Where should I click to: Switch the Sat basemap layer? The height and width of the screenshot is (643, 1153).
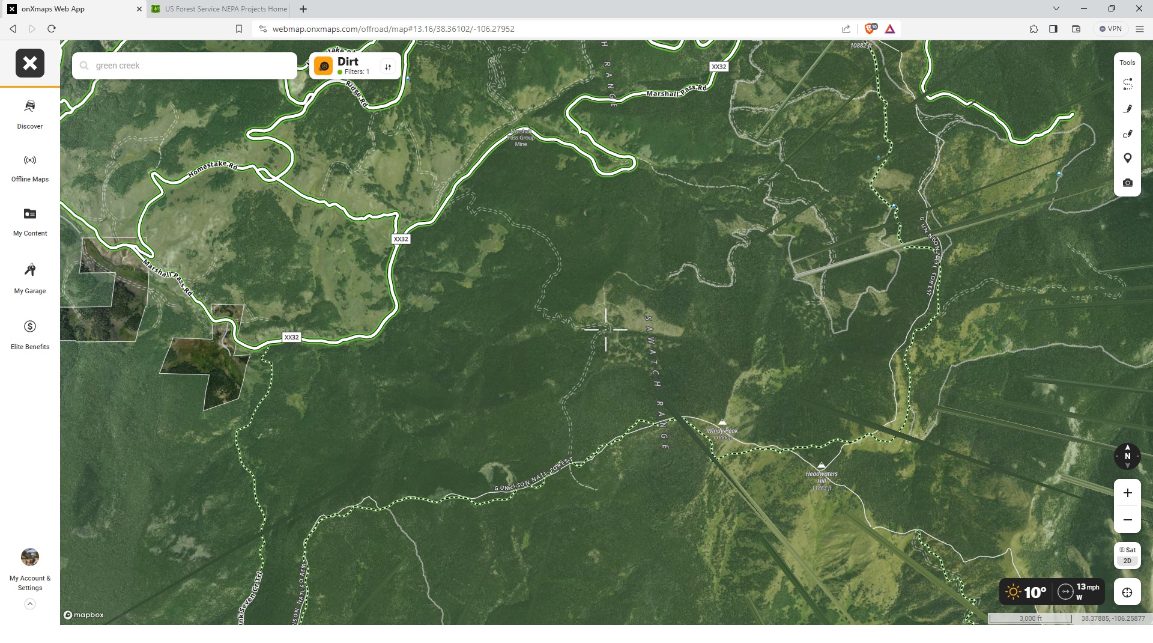pos(1128,550)
